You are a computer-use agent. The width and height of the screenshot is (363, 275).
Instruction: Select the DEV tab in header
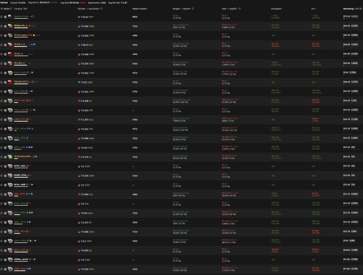(x=25, y=9)
